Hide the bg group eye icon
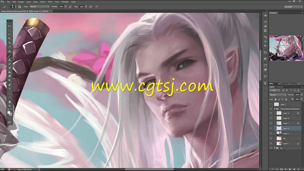This screenshot has height=171, width=304. pyautogui.click(x=271, y=148)
